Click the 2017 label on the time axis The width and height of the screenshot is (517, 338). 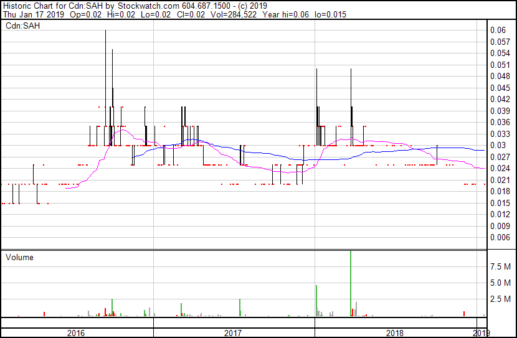233,333
